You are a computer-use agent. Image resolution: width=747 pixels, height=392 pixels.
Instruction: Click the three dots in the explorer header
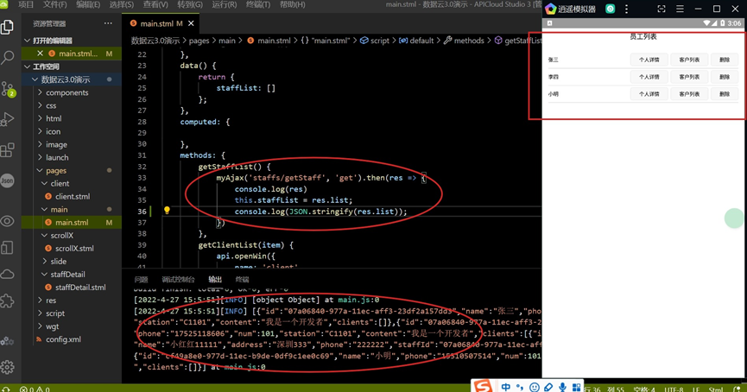(108, 23)
